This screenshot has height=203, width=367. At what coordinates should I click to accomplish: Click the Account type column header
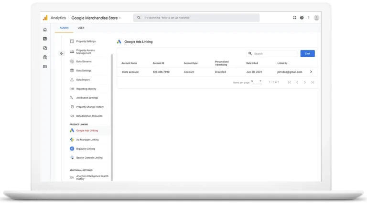[x=191, y=63]
